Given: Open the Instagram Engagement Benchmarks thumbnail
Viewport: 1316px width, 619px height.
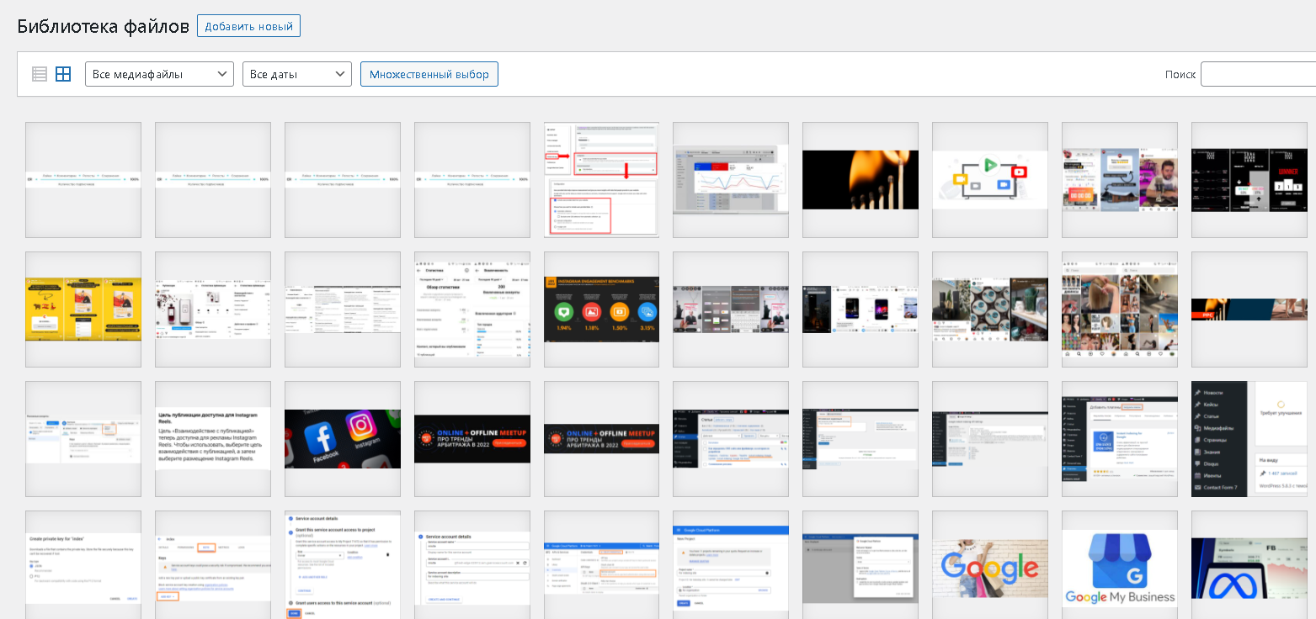Looking at the screenshot, I should [601, 309].
